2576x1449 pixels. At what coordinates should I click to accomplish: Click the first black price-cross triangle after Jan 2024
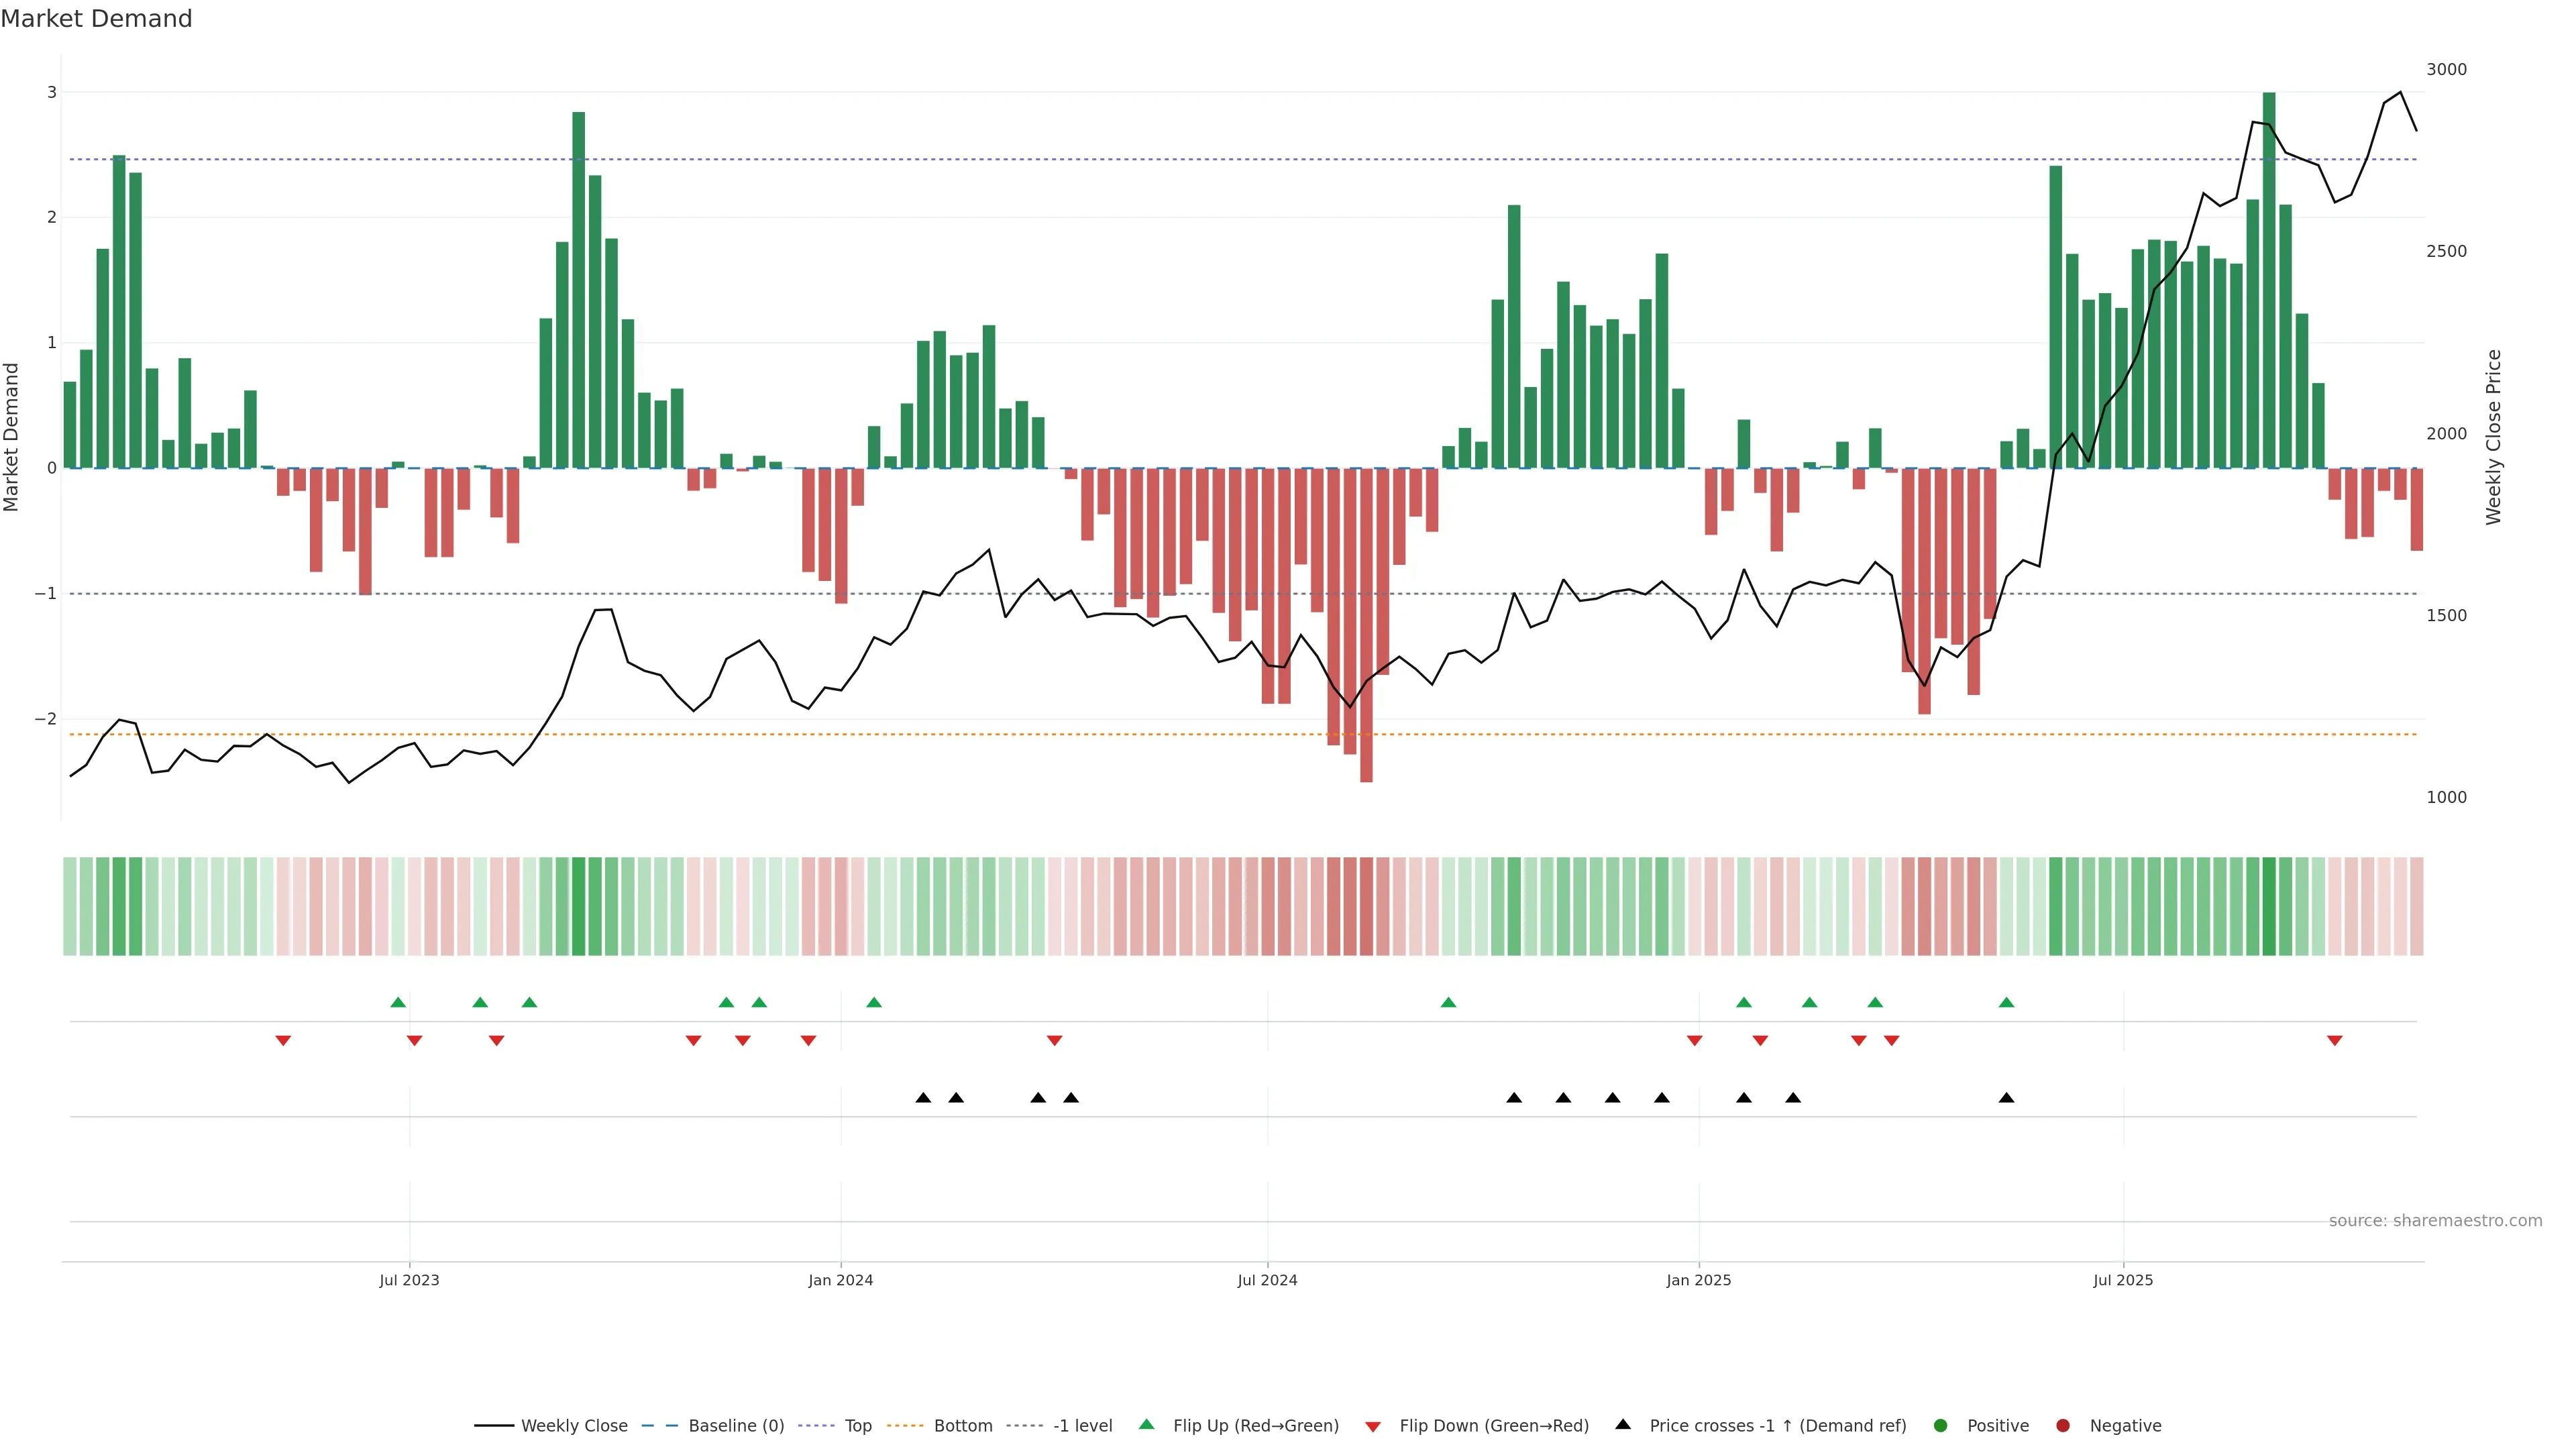point(923,1098)
